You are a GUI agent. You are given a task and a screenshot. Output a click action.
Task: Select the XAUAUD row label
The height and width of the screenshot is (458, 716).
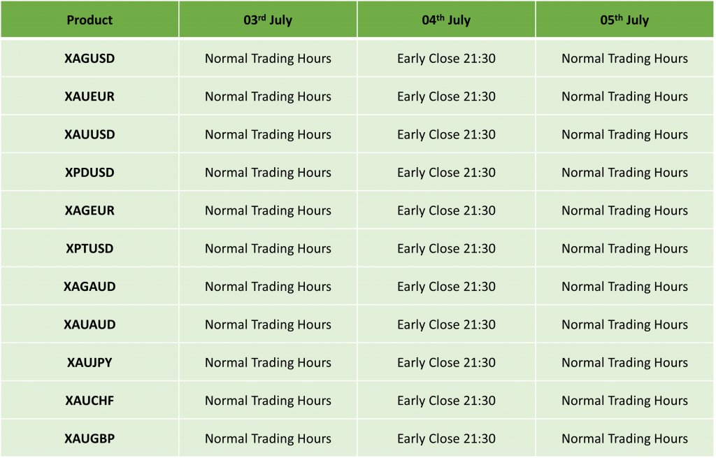point(89,324)
